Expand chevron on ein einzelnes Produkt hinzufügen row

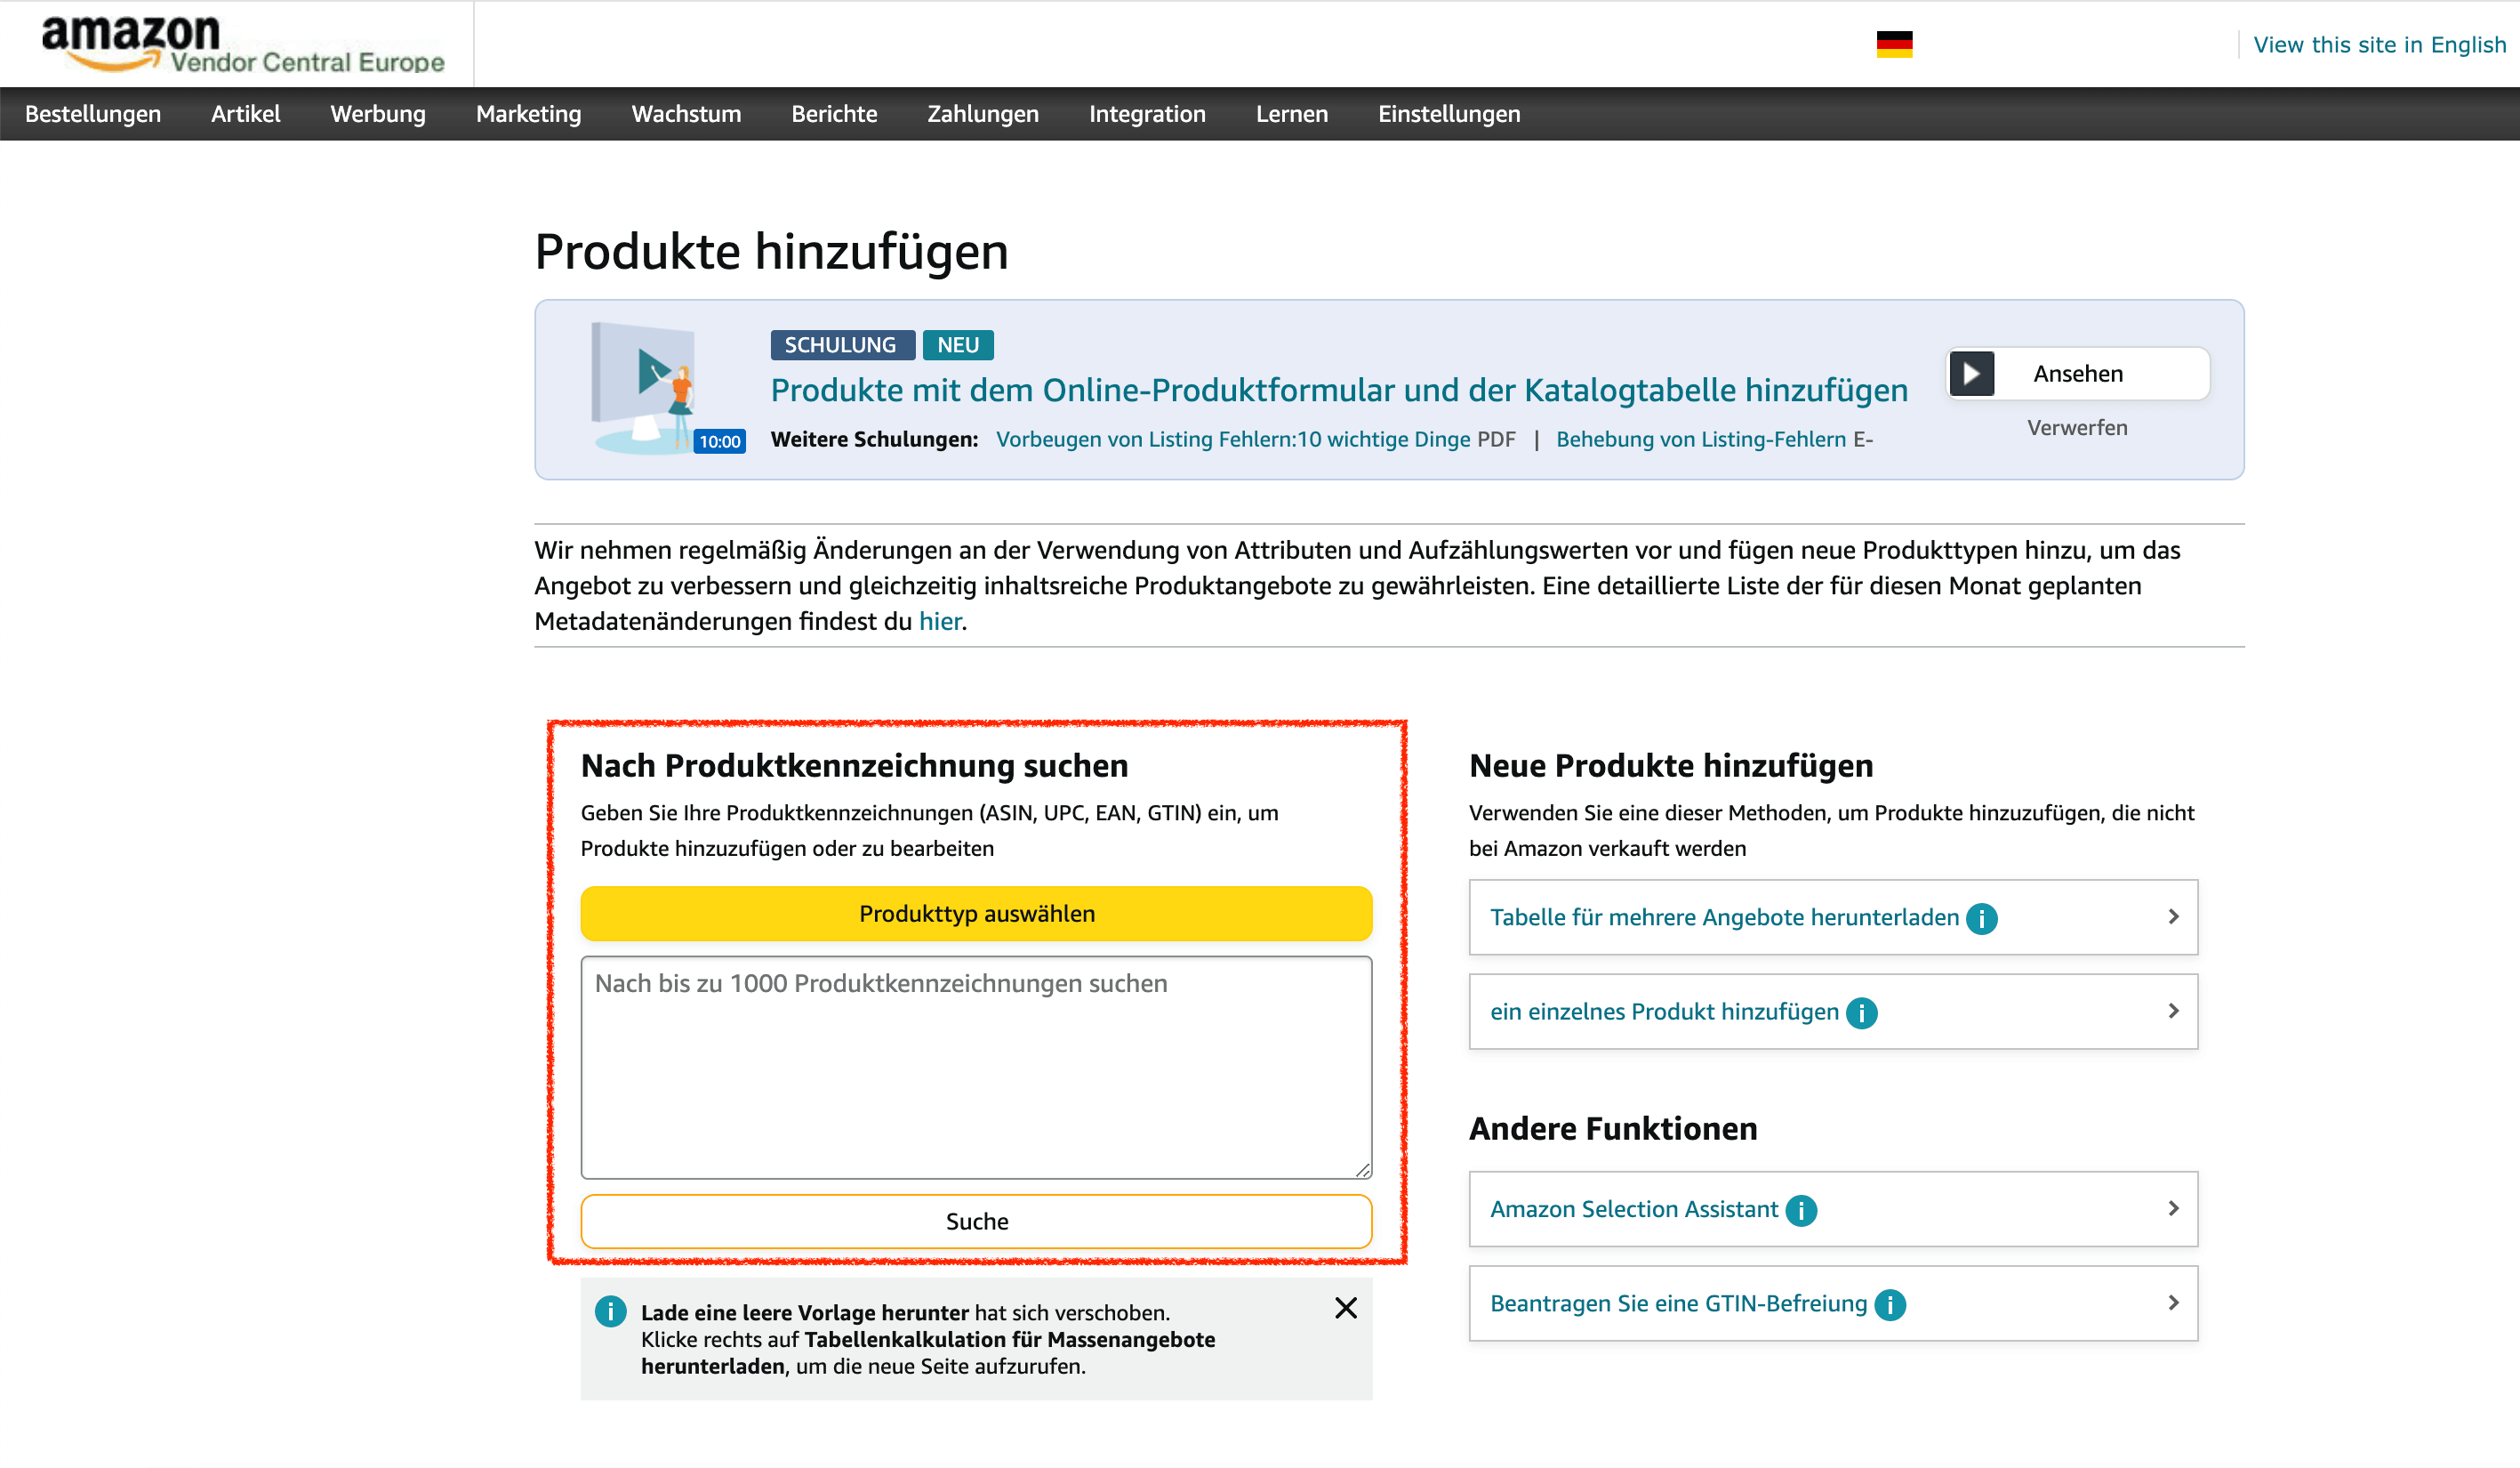pos(2173,1011)
